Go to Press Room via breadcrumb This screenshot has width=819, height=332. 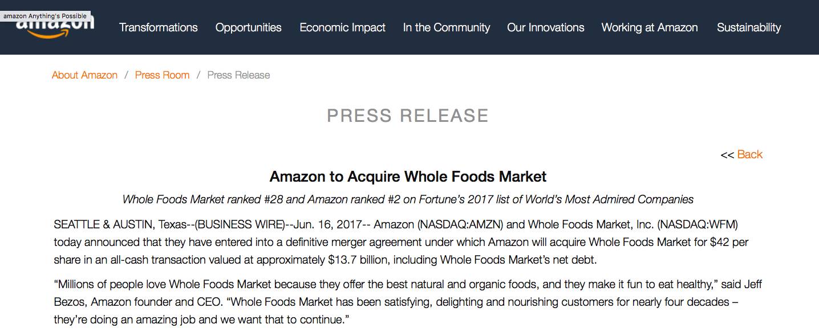[x=162, y=75]
